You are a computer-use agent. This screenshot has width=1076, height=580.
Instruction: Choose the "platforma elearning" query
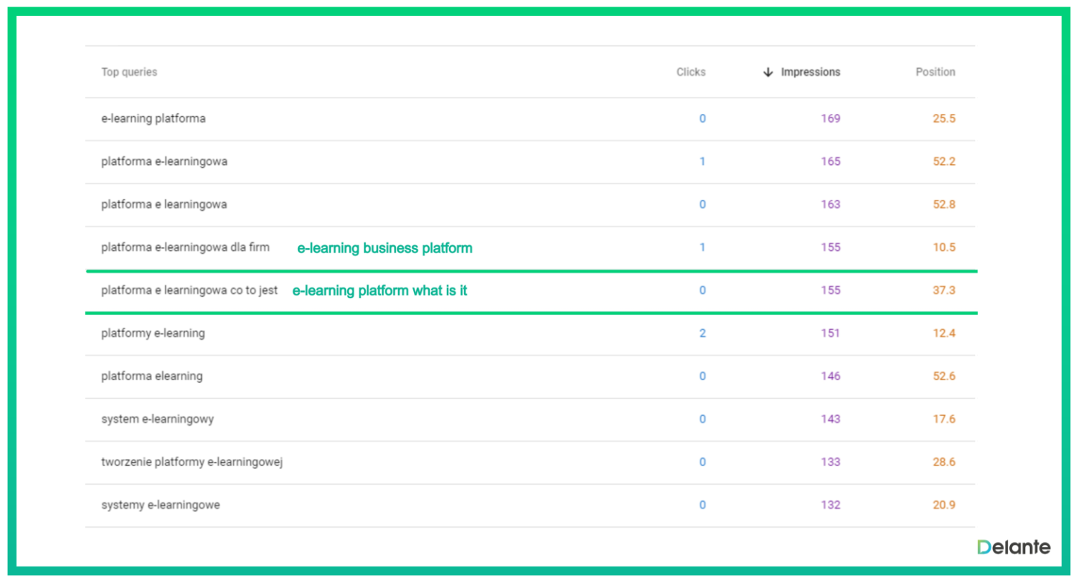coord(152,376)
